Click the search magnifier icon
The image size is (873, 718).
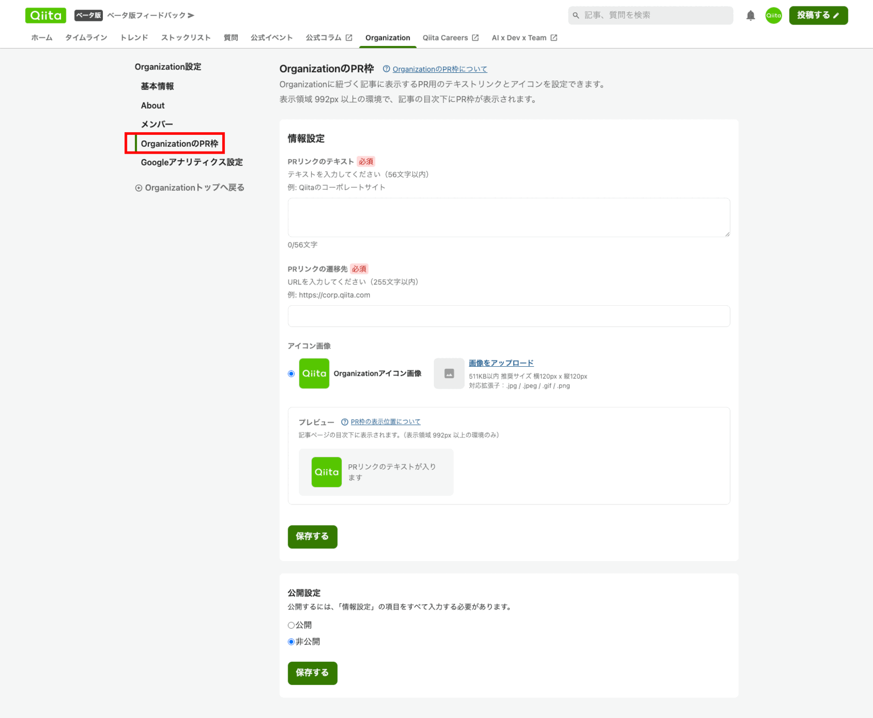point(576,16)
